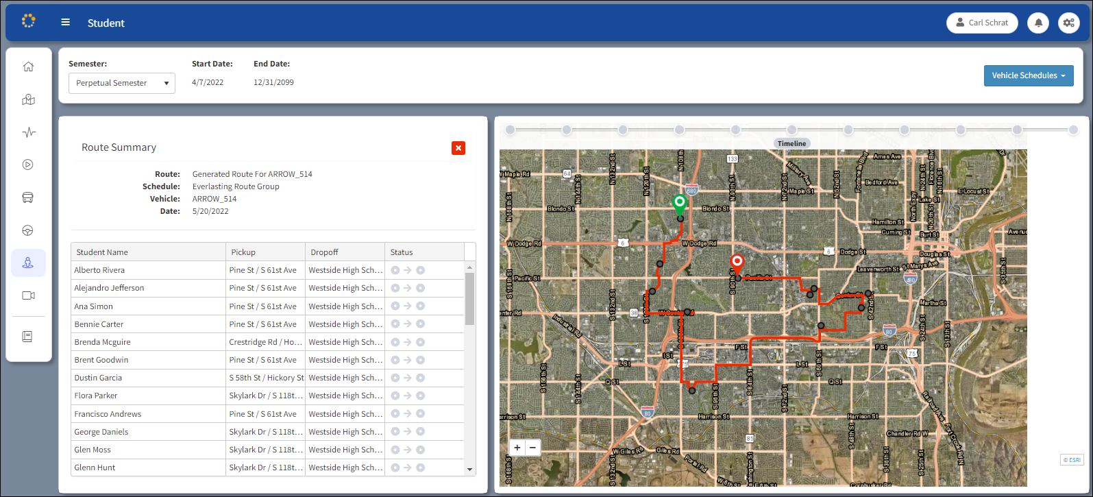Click the Home icon in sidebar

[28, 66]
